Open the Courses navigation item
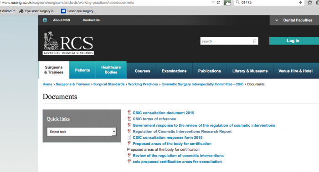319x172 pixels. [x=142, y=71]
